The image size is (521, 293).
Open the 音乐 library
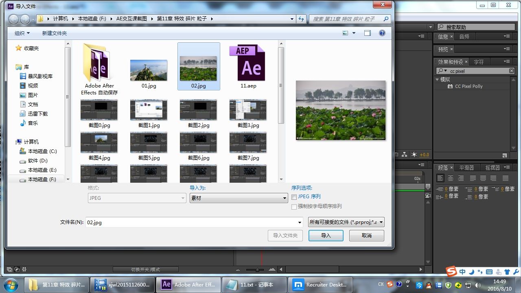pos(29,123)
